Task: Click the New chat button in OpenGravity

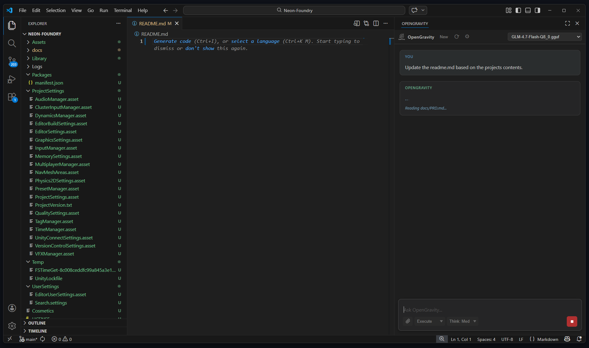Action: coord(444,37)
